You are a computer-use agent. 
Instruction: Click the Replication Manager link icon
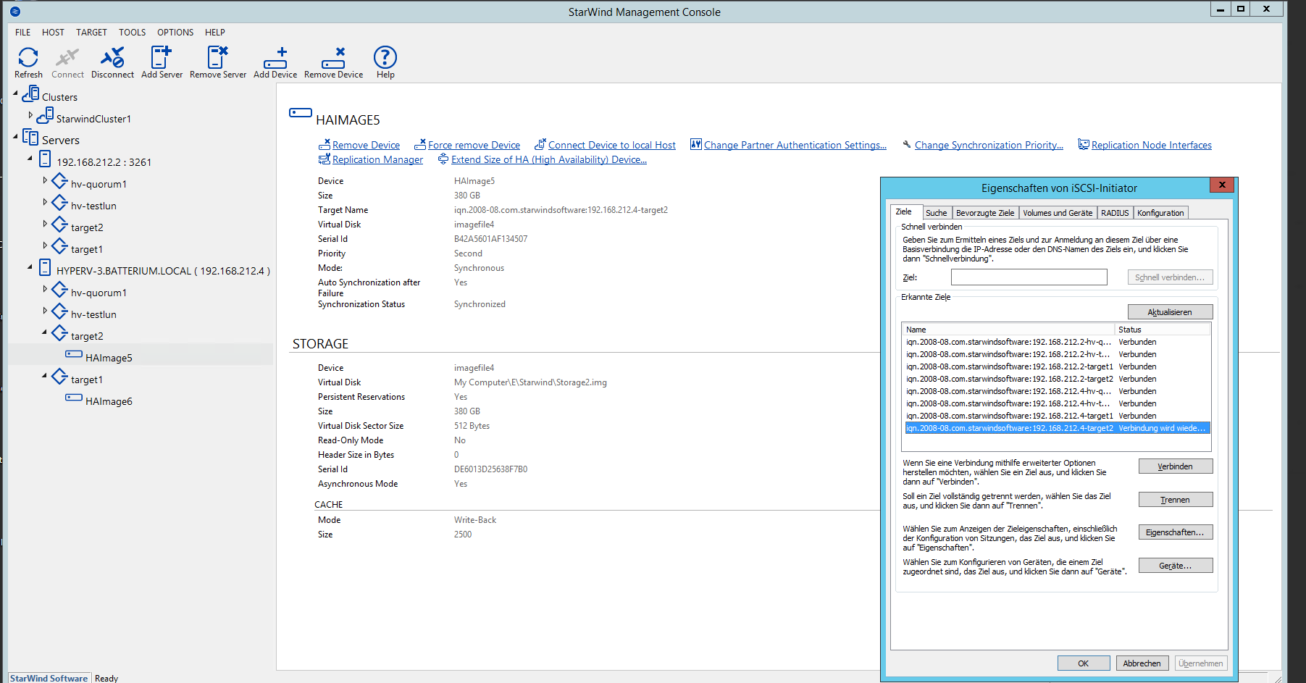(325, 159)
